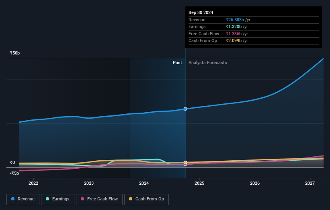Select the Revenue data point at Sep 2024
Viewport: 330px width, 210px height.
(x=185, y=109)
